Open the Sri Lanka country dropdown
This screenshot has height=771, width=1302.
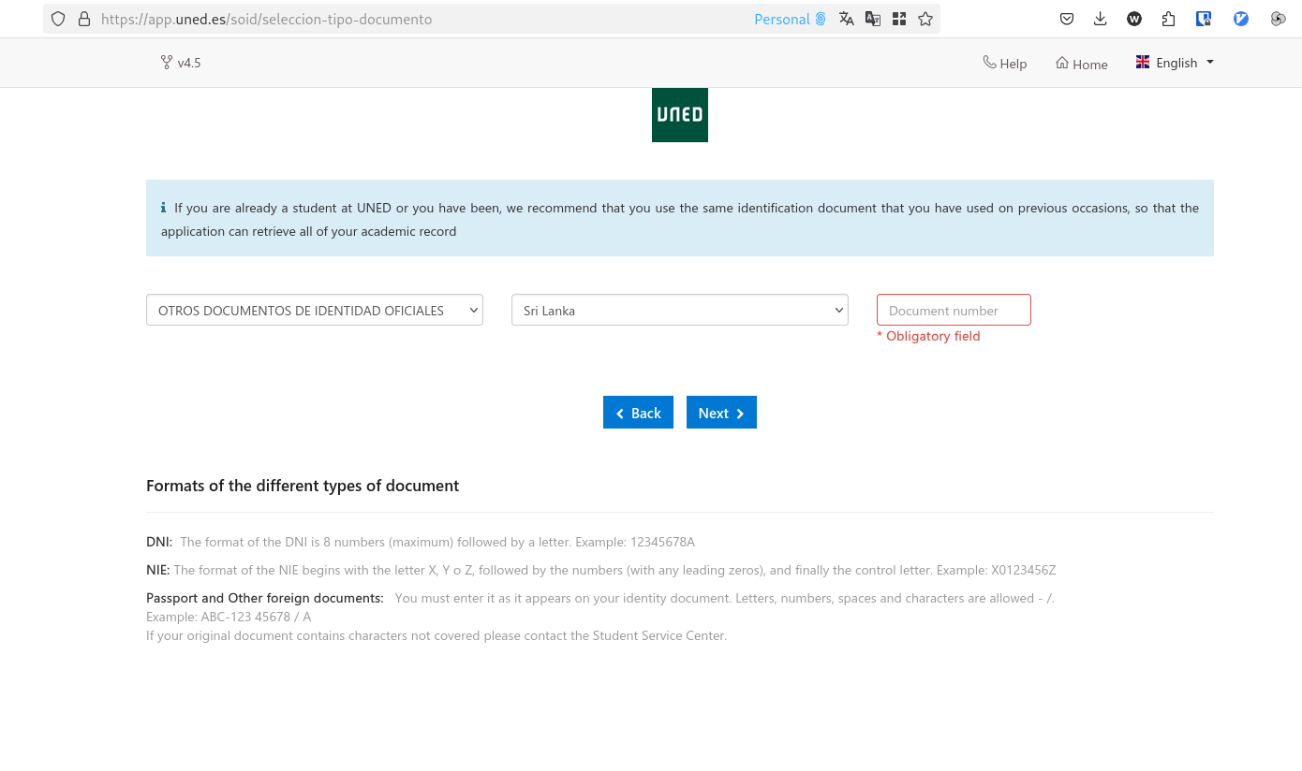pos(680,311)
